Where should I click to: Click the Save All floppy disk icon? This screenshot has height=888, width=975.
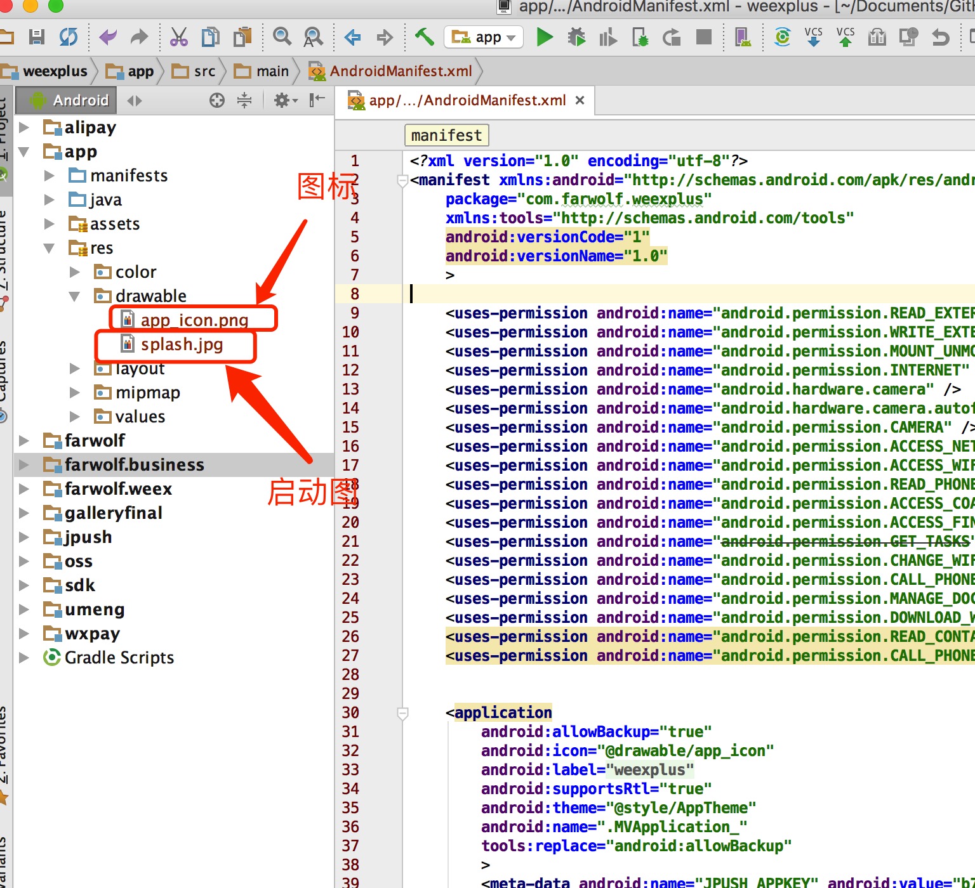coord(37,37)
